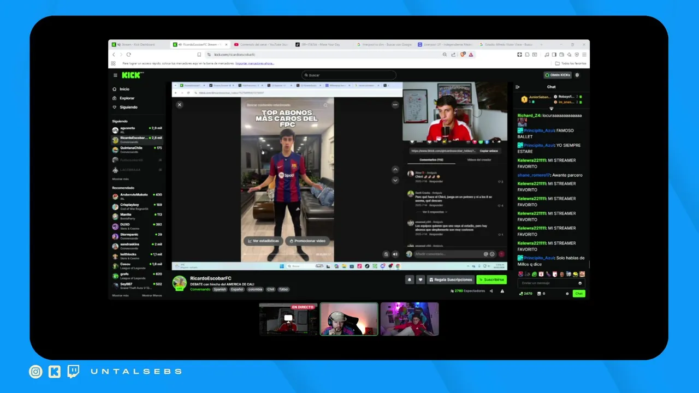Select RicardoEscobarFC in following list

[x=137, y=139]
